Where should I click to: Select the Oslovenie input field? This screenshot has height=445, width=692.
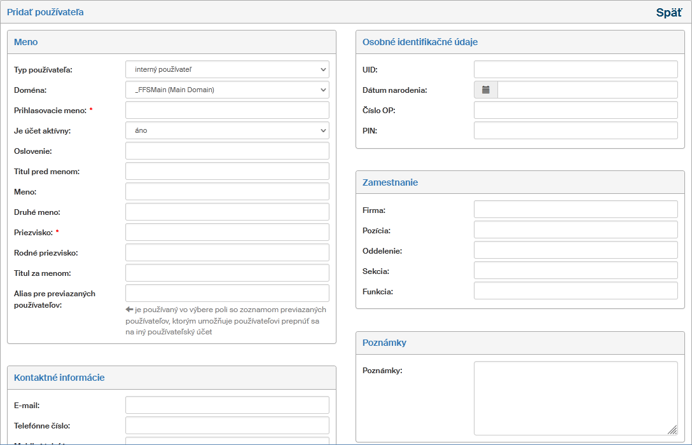(227, 151)
